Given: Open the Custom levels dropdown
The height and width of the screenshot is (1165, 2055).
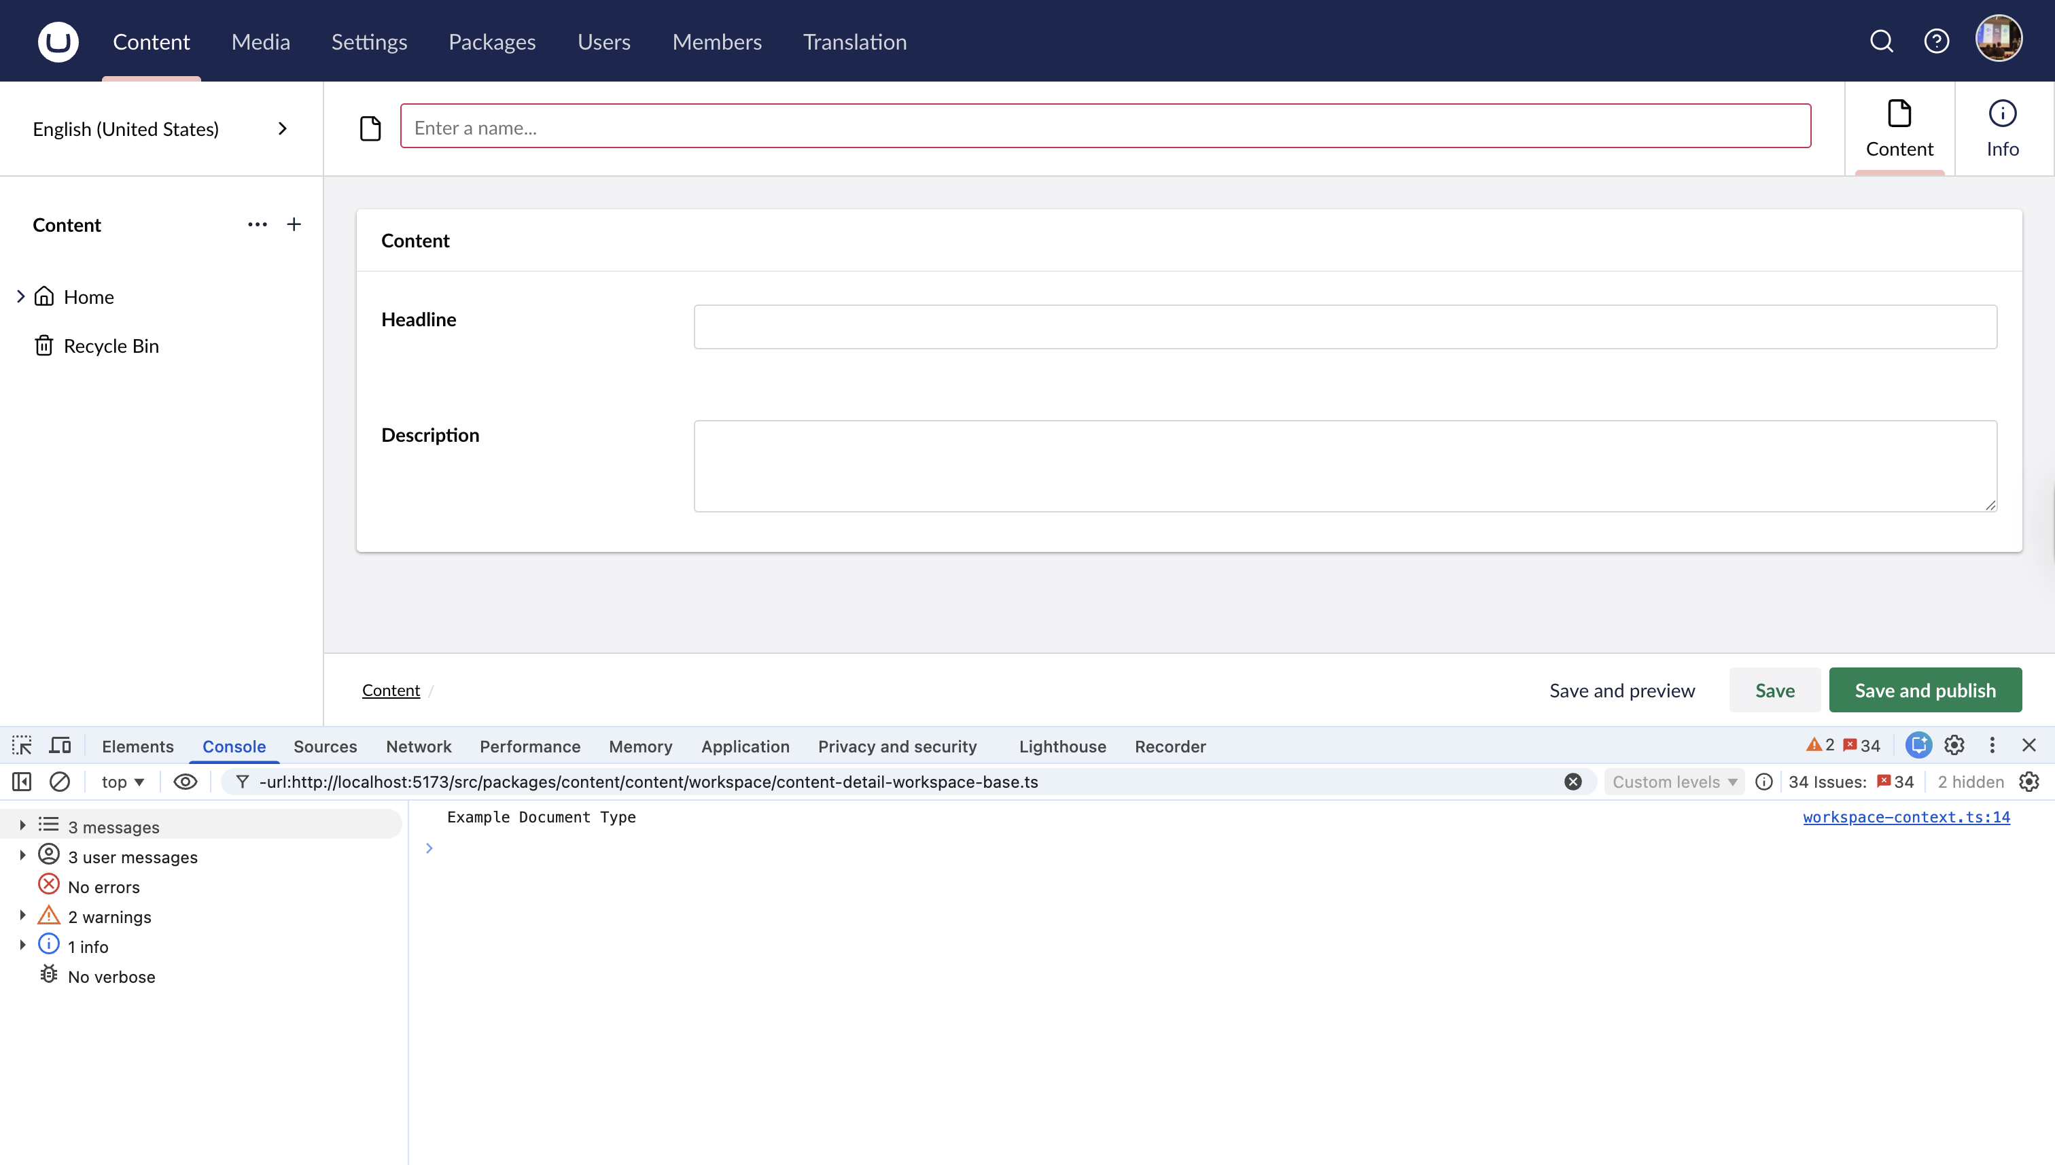Looking at the screenshot, I should [x=1674, y=782].
